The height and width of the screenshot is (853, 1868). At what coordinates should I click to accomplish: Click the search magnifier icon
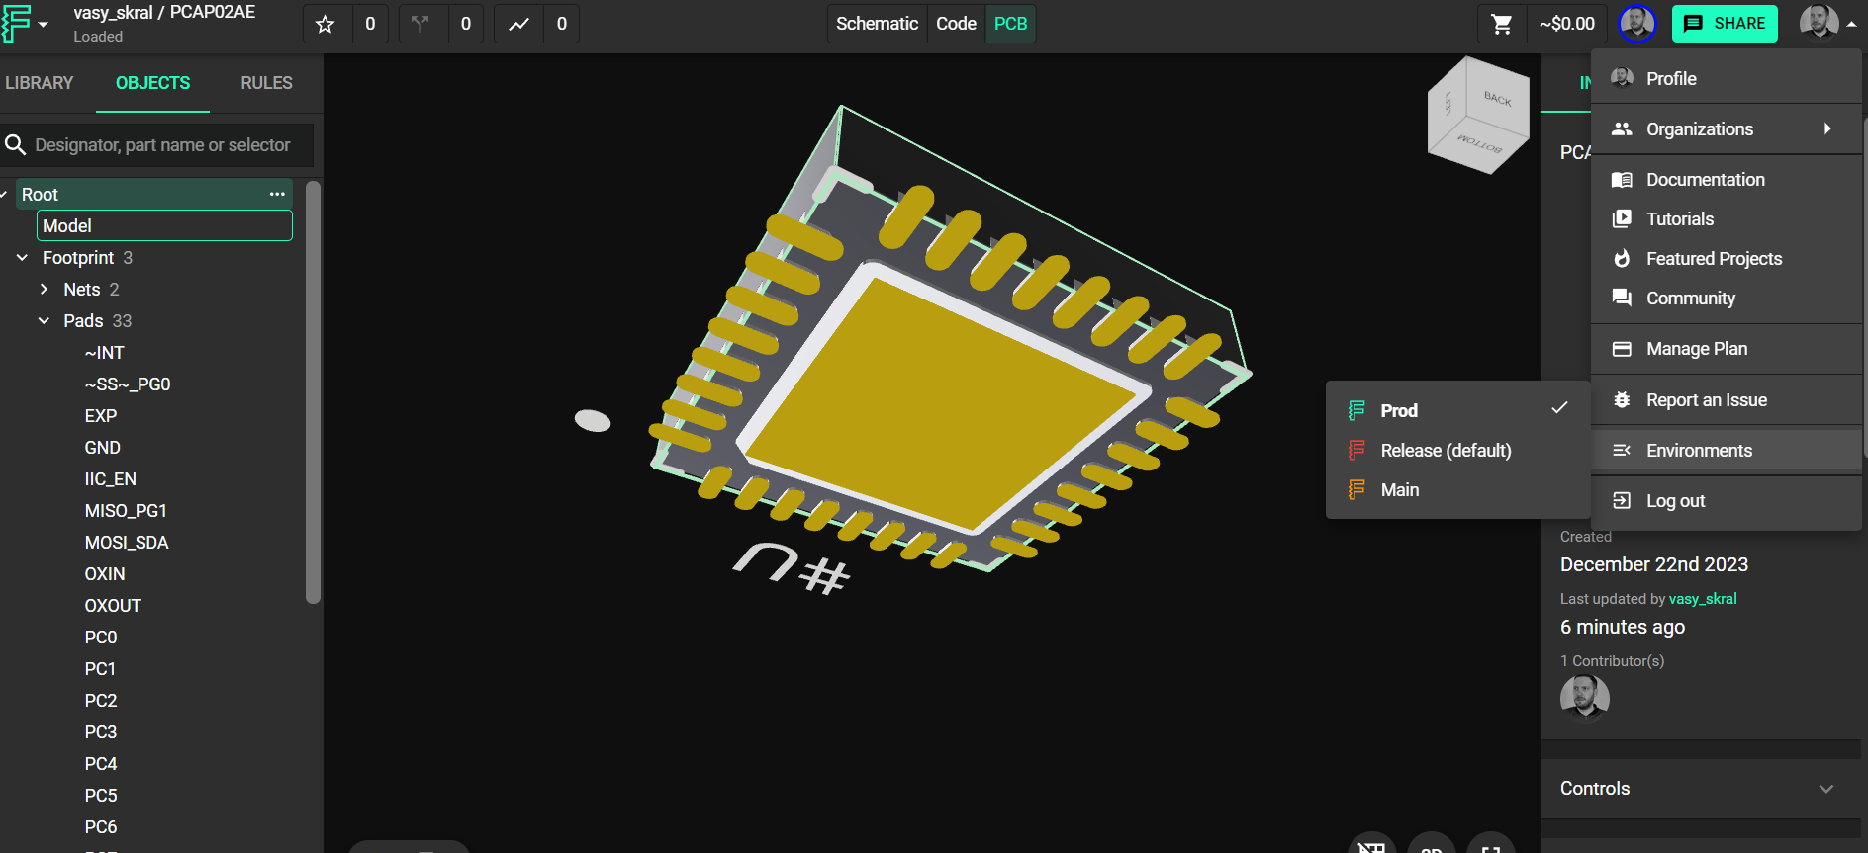tap(15, 145)
